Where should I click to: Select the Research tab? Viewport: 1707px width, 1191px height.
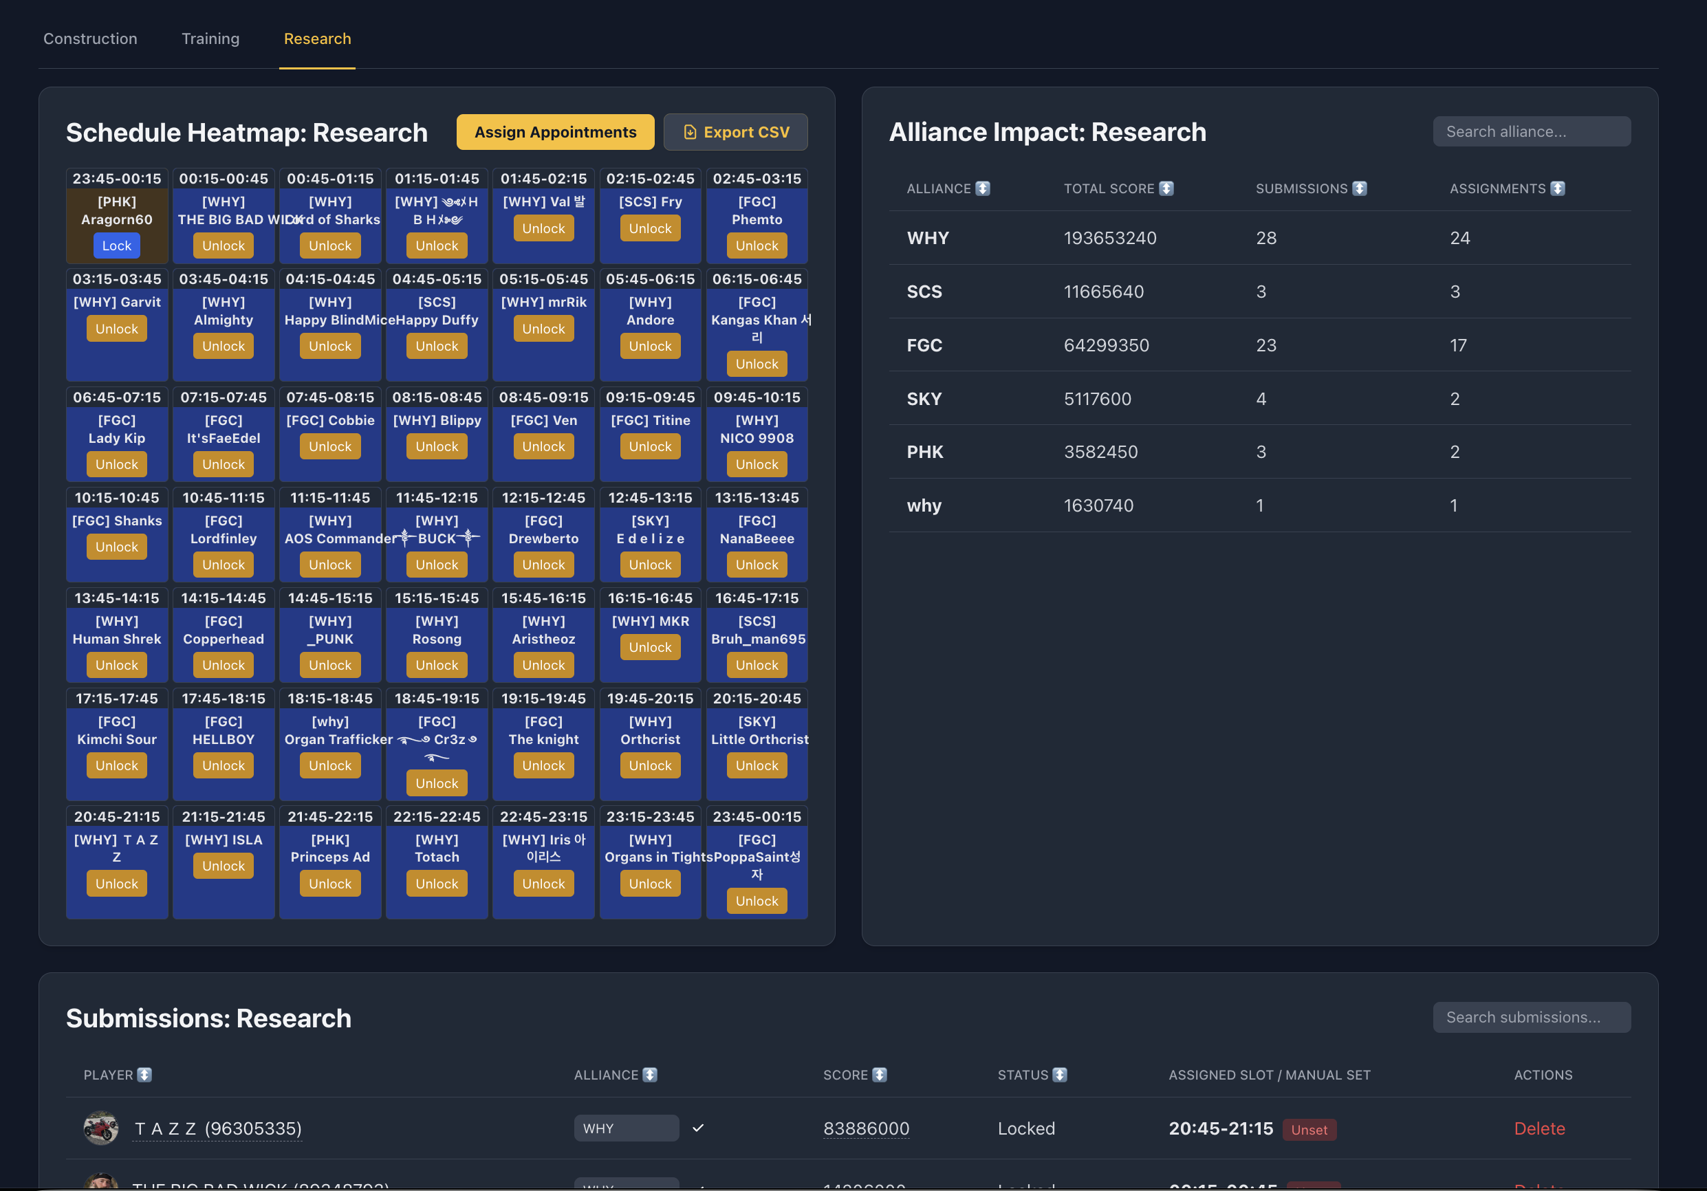pyautogui.click(x=318, y=39)
